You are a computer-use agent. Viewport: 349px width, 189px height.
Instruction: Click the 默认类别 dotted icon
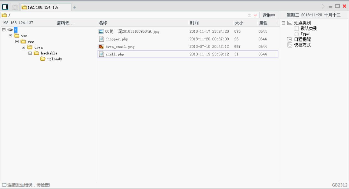pyautogui.click(x=296, y=28)
